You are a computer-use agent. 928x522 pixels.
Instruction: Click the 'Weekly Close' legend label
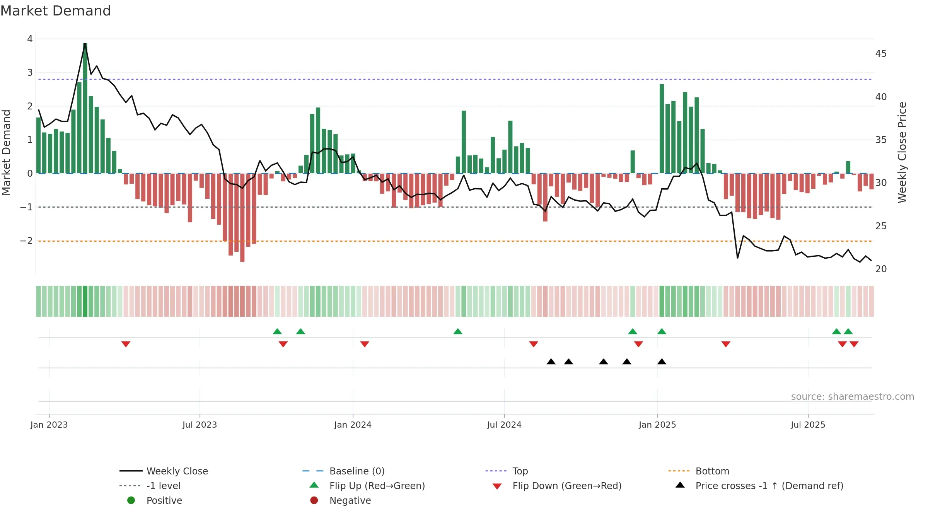177,471
